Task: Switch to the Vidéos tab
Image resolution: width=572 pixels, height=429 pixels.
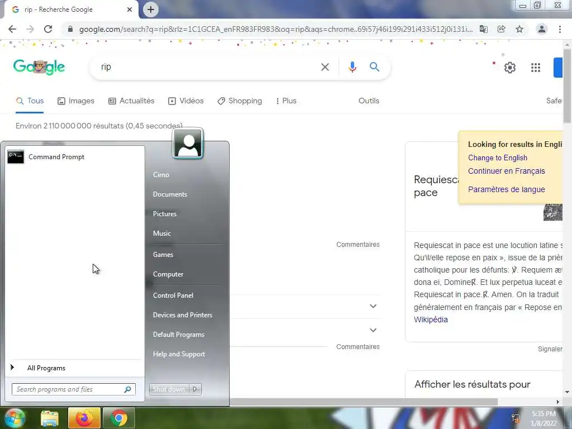Action: 185,101
